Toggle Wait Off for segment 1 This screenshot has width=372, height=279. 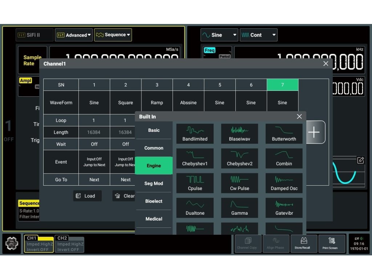click(94, 144)
